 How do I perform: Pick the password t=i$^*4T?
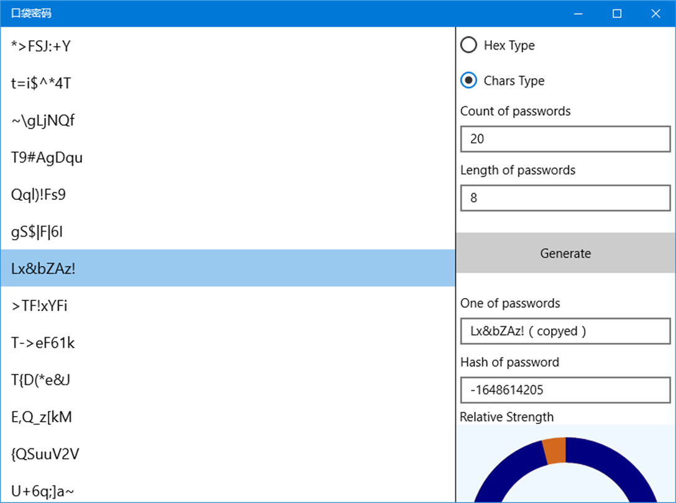[x=227, y=83]
